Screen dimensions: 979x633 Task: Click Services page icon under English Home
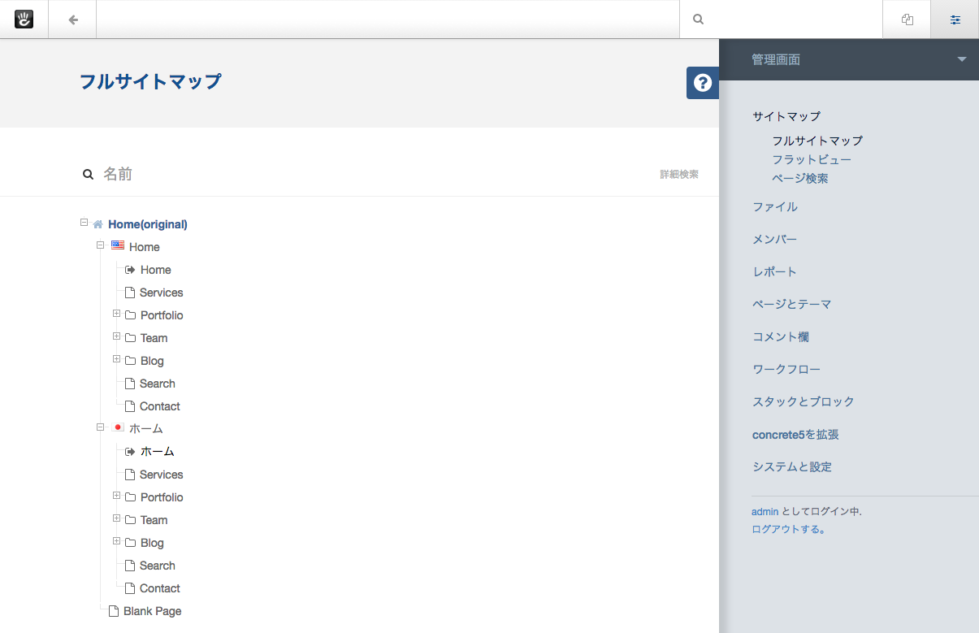click(130, 293)
